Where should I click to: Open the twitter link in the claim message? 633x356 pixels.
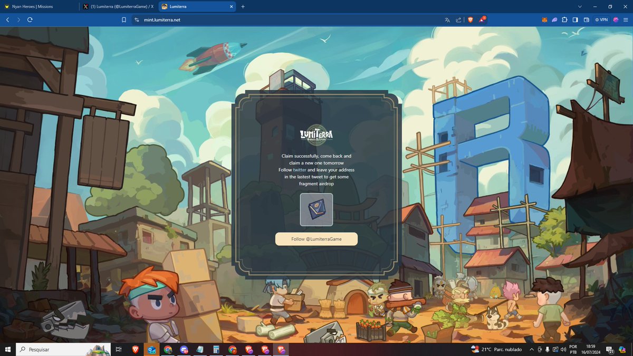pyautogui.click(x=300, y=170)
